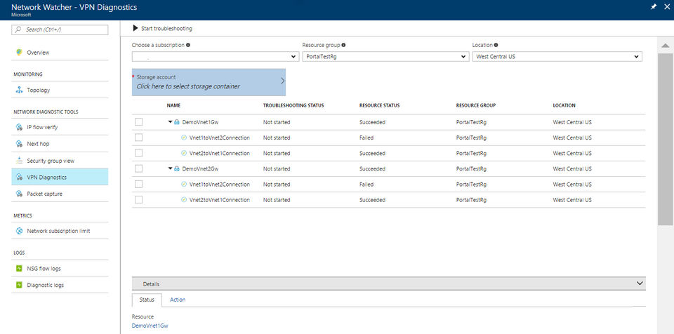Close the VPN Diagnostics blade
674x334 pixels.
point(667,7)
